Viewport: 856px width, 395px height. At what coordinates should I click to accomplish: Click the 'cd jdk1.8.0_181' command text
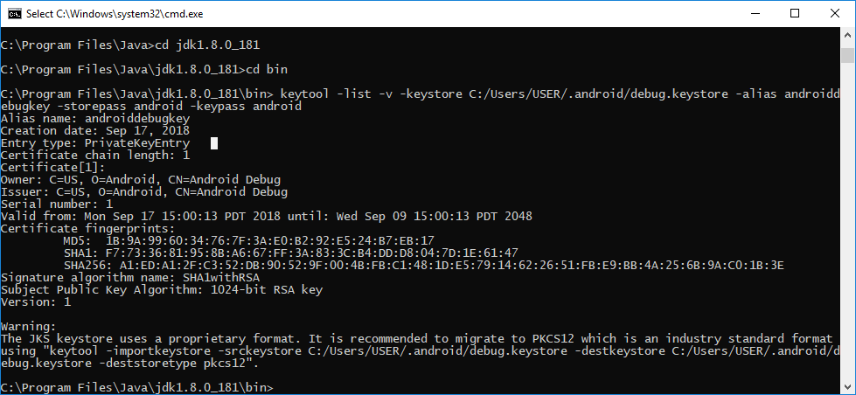207,45
